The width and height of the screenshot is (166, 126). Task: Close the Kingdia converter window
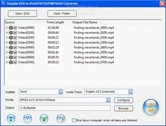click(162, 4)
